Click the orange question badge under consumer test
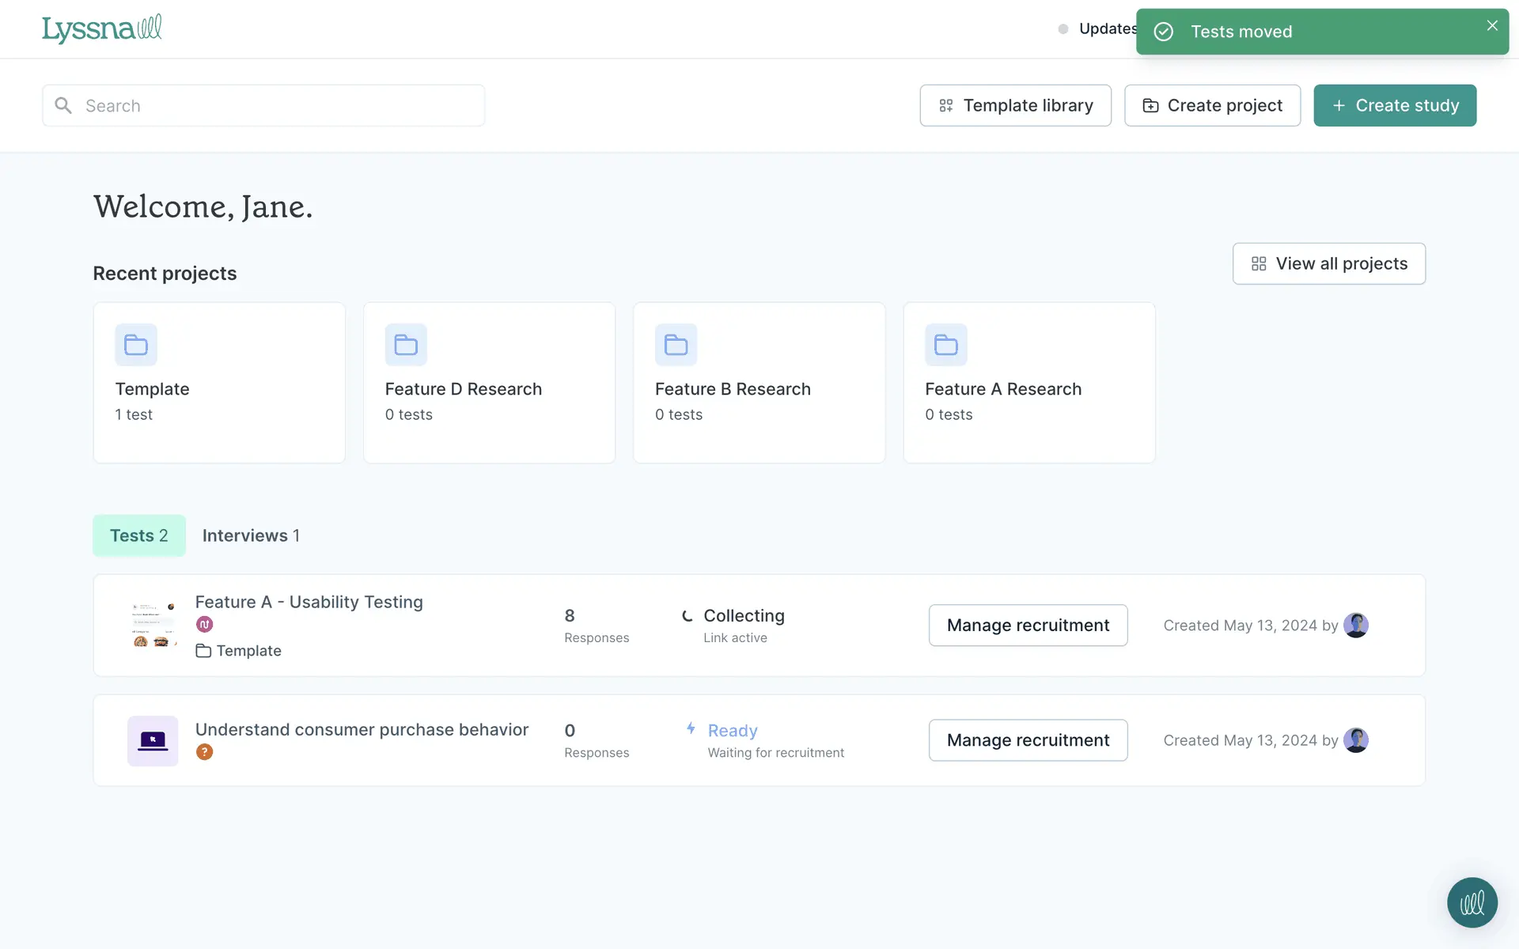Image resolution: width=1519 pixels, height=949 pixels. point(204,752)
